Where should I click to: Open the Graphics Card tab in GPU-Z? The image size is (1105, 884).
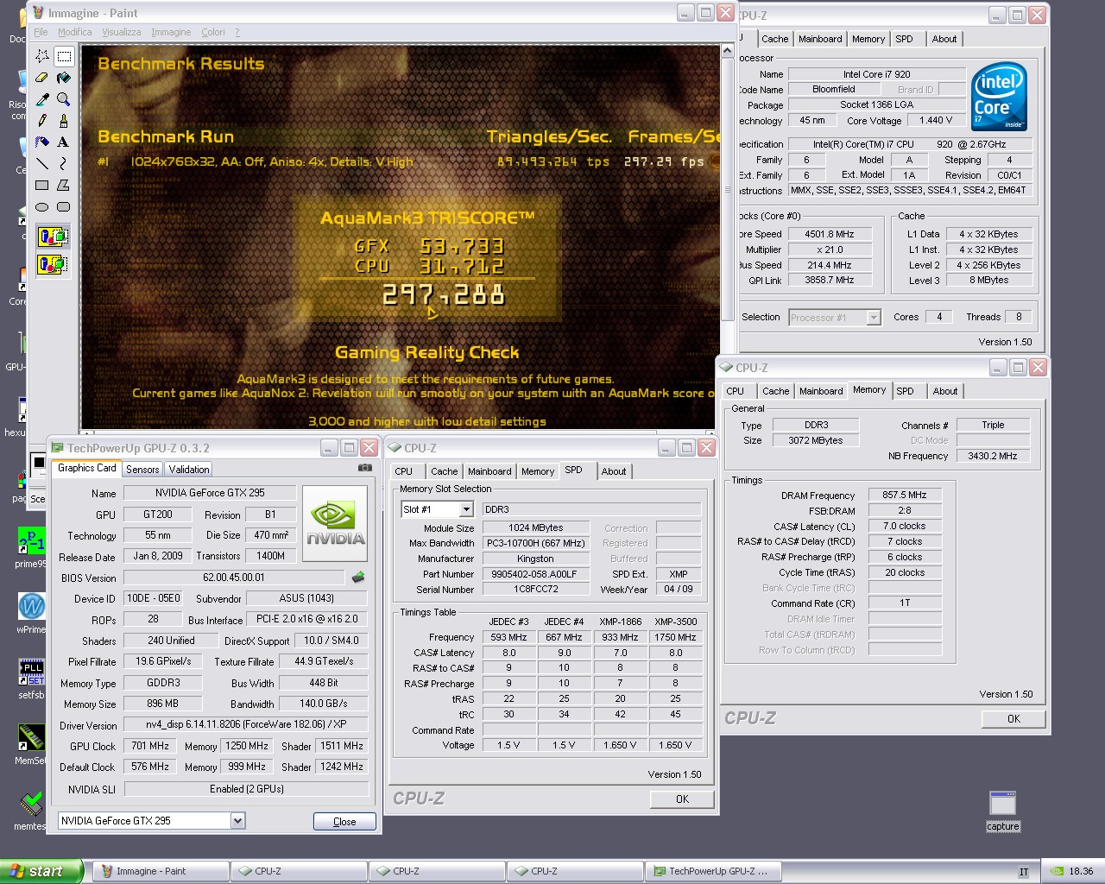pyautogui.click(x=86, y=468)
